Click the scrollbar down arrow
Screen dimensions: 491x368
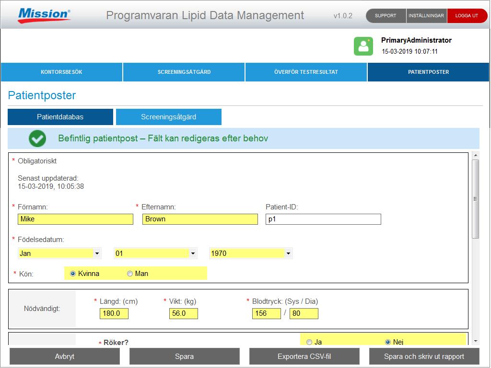coord(475,341)
